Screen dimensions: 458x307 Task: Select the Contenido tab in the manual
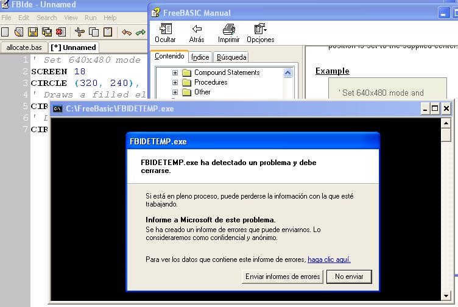coord(169,56)
